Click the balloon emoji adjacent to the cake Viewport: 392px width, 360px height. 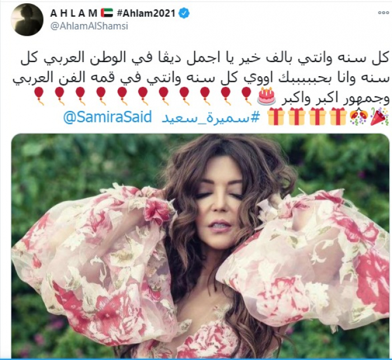pos(246,96)
